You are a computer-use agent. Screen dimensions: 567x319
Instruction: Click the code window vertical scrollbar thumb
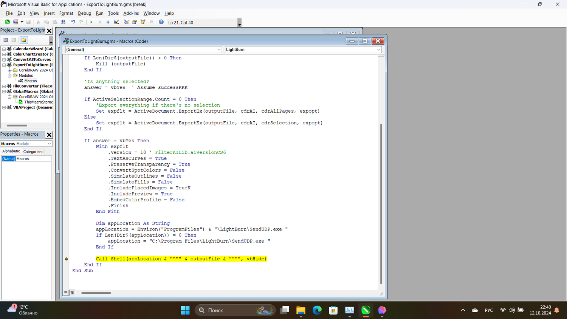tap(381, 204)
